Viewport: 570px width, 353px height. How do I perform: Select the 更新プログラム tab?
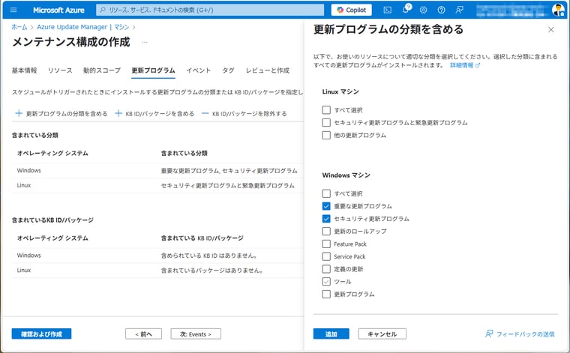click(153, 70)
